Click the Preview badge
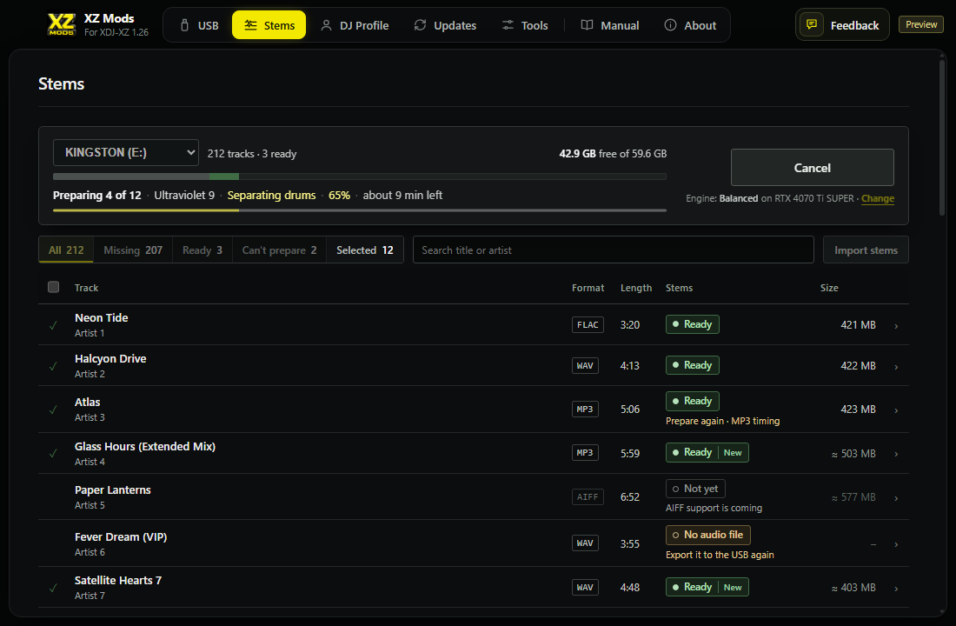The height and width of the screenshot is (626, 956). tap(920, 24)
